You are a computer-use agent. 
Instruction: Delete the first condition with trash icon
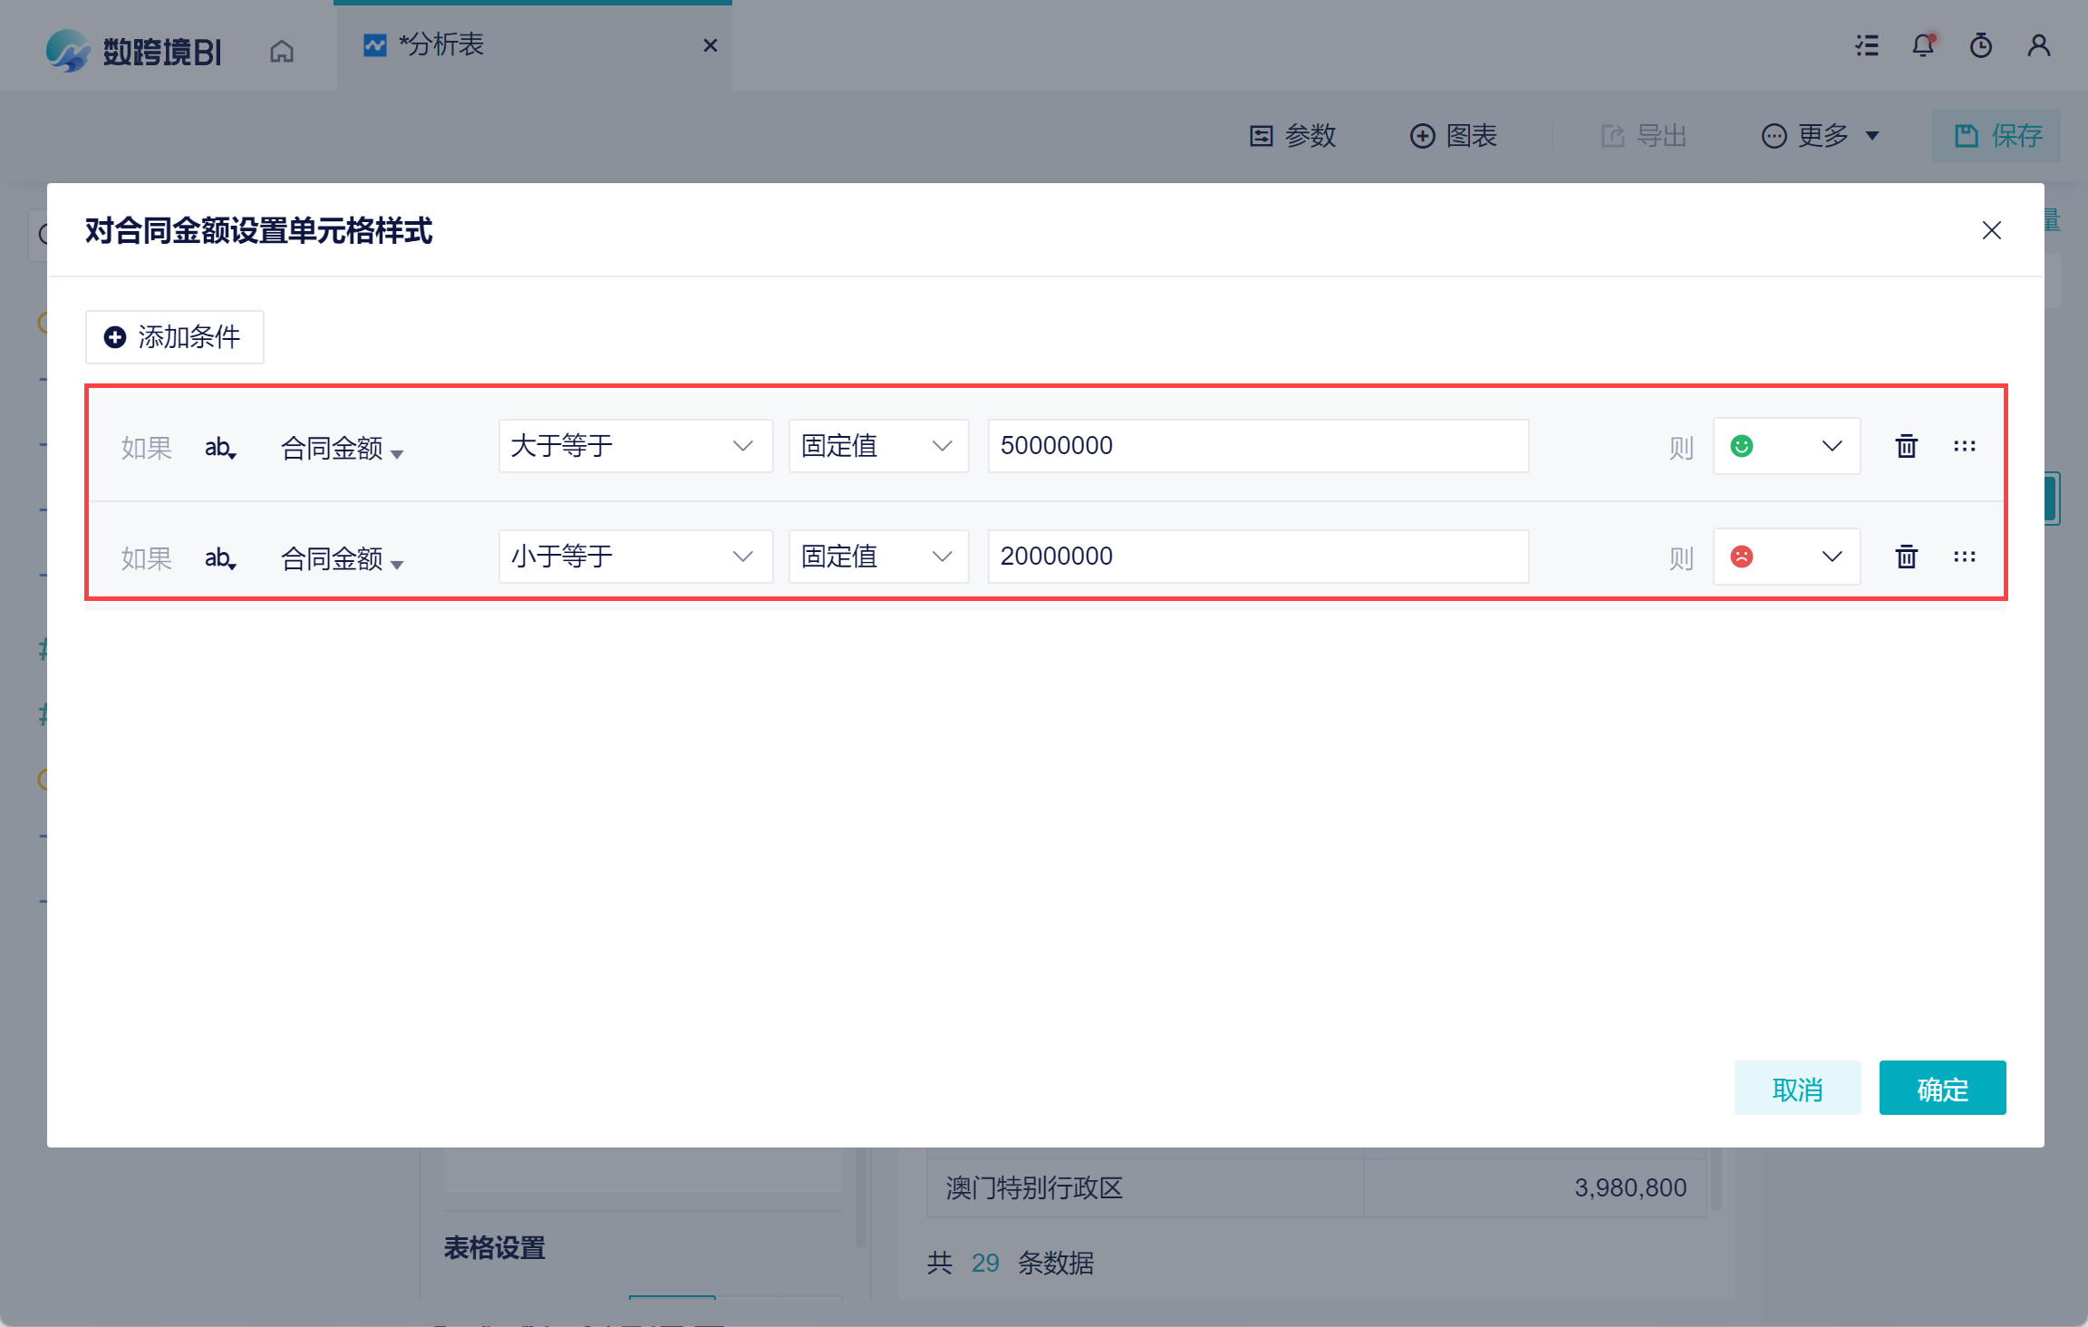[1906, 446]
